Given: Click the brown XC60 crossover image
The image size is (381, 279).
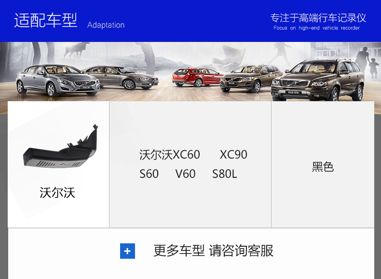Looking at the screenshot, I should (250, 78).
